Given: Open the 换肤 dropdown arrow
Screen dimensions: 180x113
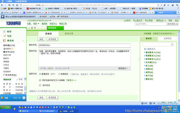Looking at the screenshot, I should point(38,24).
